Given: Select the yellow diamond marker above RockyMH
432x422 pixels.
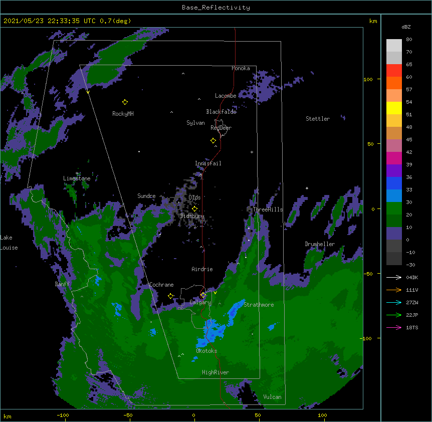Looking at the screenshot, I should (125, 102).
